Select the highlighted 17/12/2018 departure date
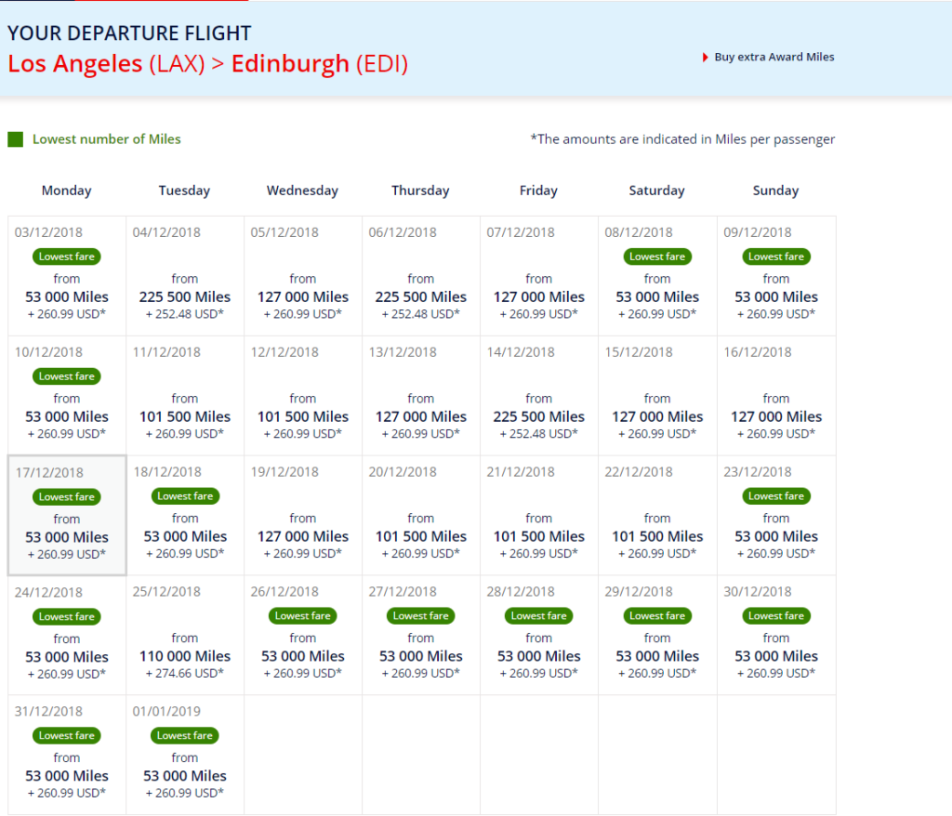952x816 pixels. click(x=66, y=516)
